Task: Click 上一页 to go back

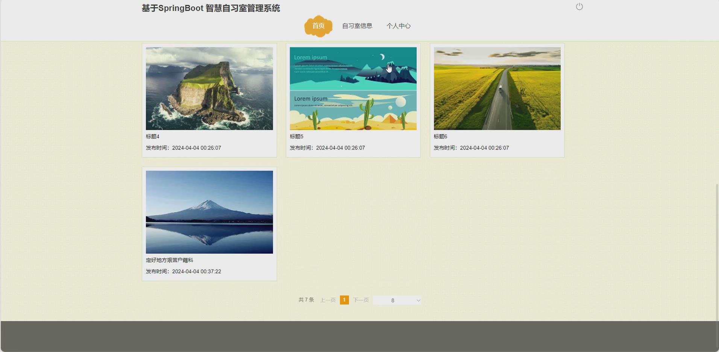Action: 328,300
